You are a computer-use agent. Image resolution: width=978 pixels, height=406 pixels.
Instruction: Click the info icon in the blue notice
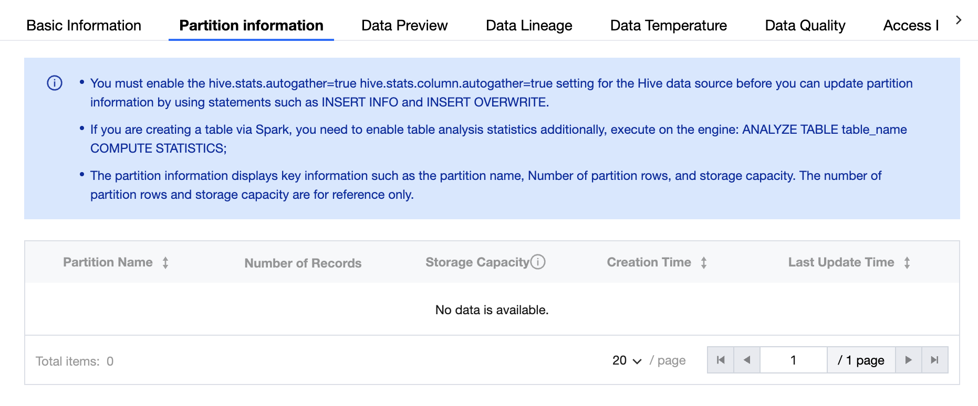pos(55,83)
